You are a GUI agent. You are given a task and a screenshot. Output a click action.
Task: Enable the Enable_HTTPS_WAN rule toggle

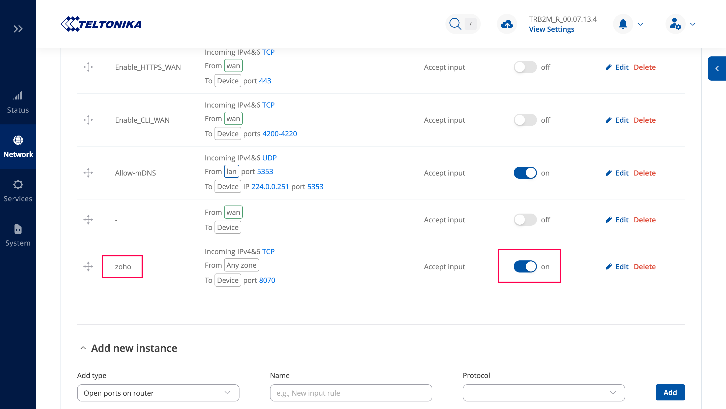point(525,67)
